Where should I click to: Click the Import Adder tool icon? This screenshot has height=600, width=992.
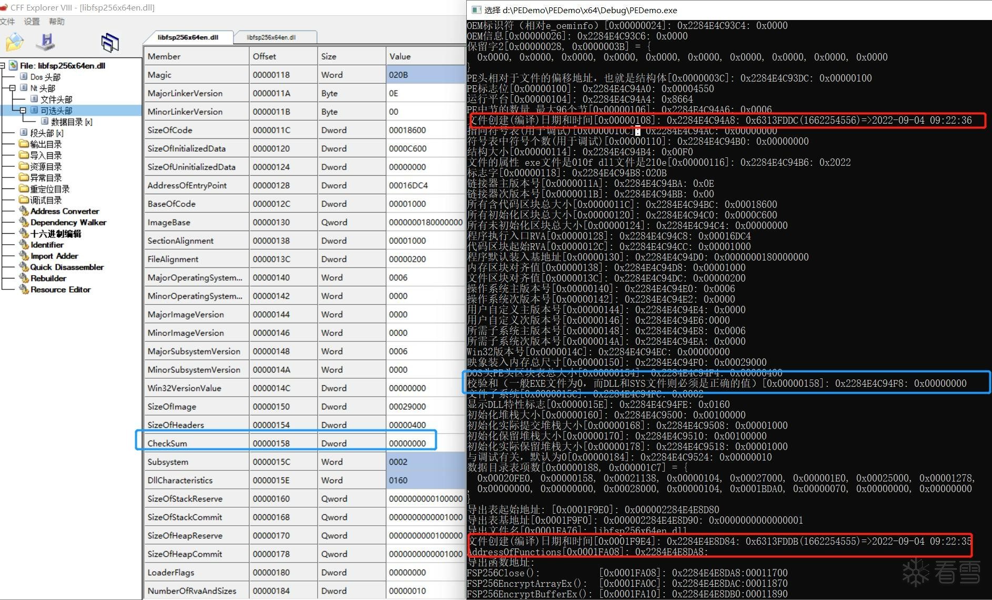24,256
